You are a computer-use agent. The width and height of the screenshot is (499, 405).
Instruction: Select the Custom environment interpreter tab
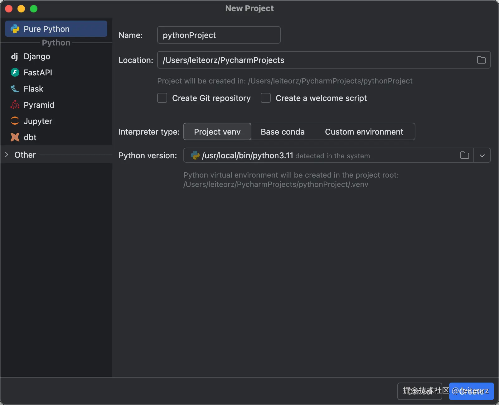[x=364, y=132]
